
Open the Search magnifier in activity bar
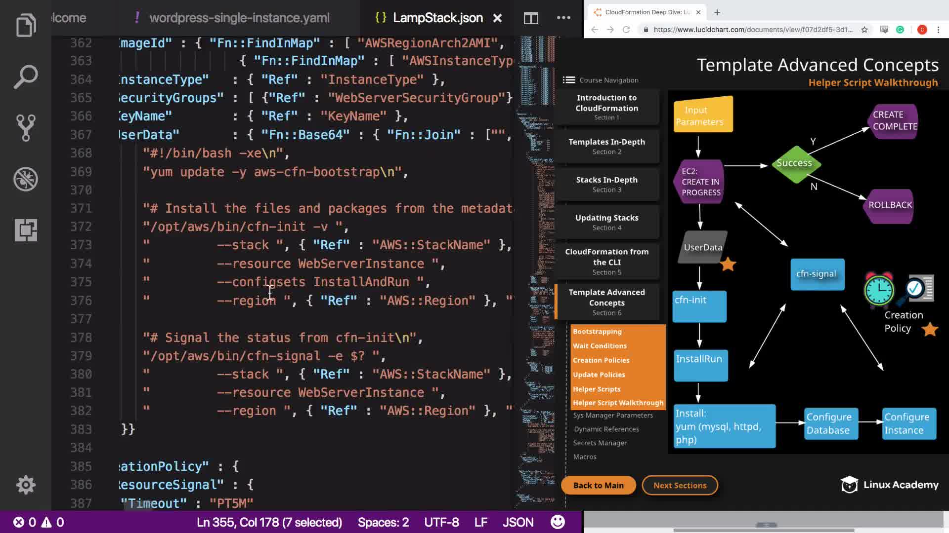tap(26, 76)
